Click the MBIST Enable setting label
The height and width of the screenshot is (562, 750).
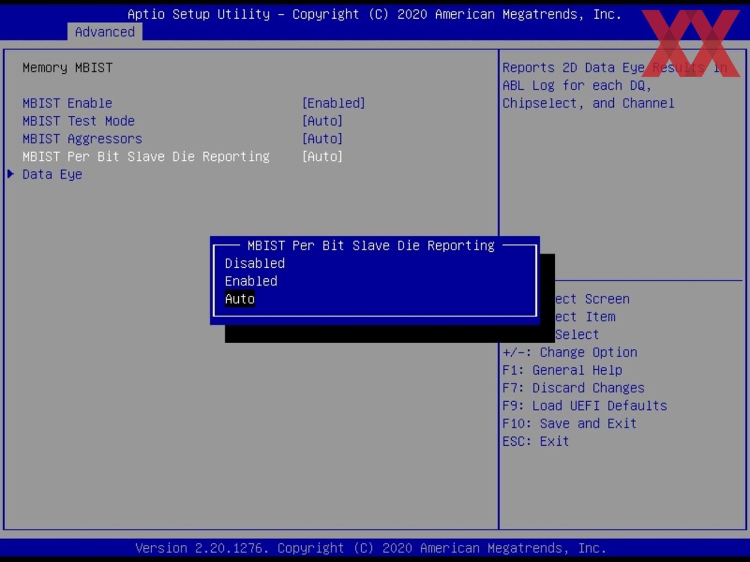[67, 103]
